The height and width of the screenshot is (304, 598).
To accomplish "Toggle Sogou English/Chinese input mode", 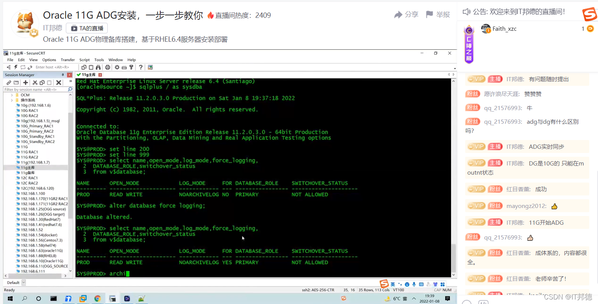I will click(393, 284).
